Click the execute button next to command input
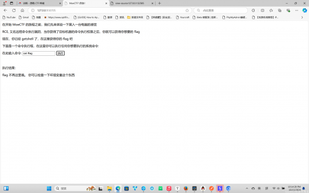309x193 pixels. click(61, 53)
